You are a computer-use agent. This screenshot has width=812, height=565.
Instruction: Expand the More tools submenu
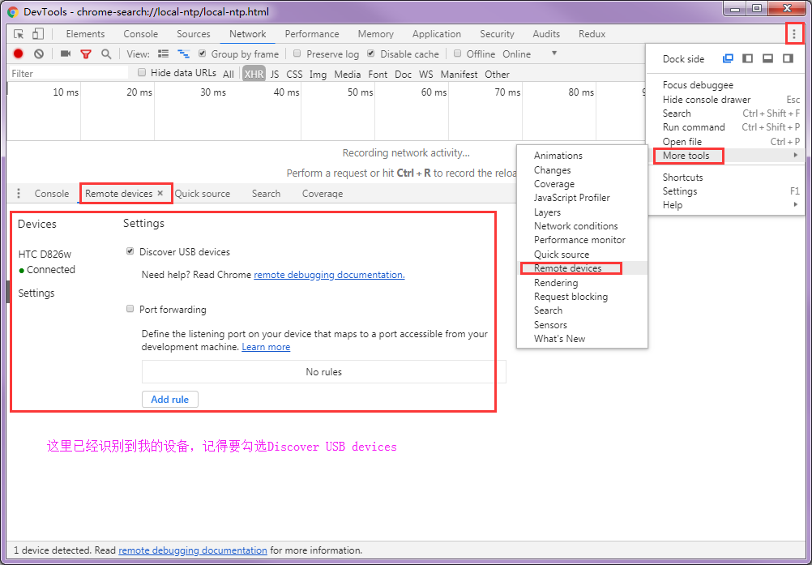coord(725,156)
